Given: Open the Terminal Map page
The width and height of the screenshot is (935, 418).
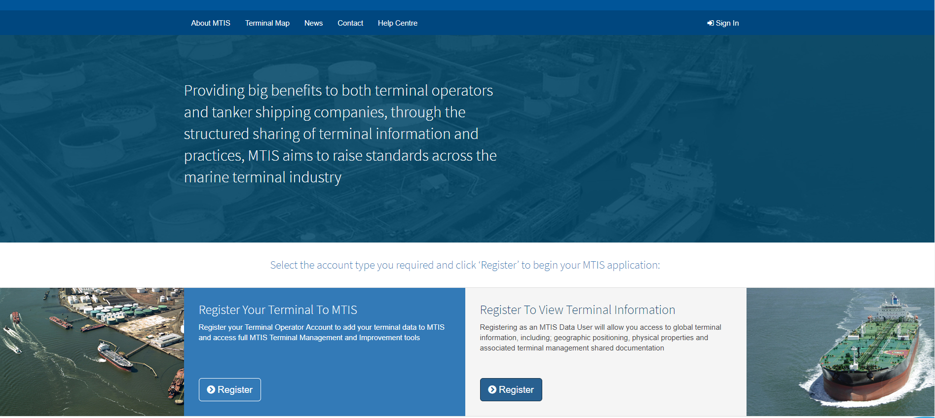Looking at the screenshot, I should [267, 23].
